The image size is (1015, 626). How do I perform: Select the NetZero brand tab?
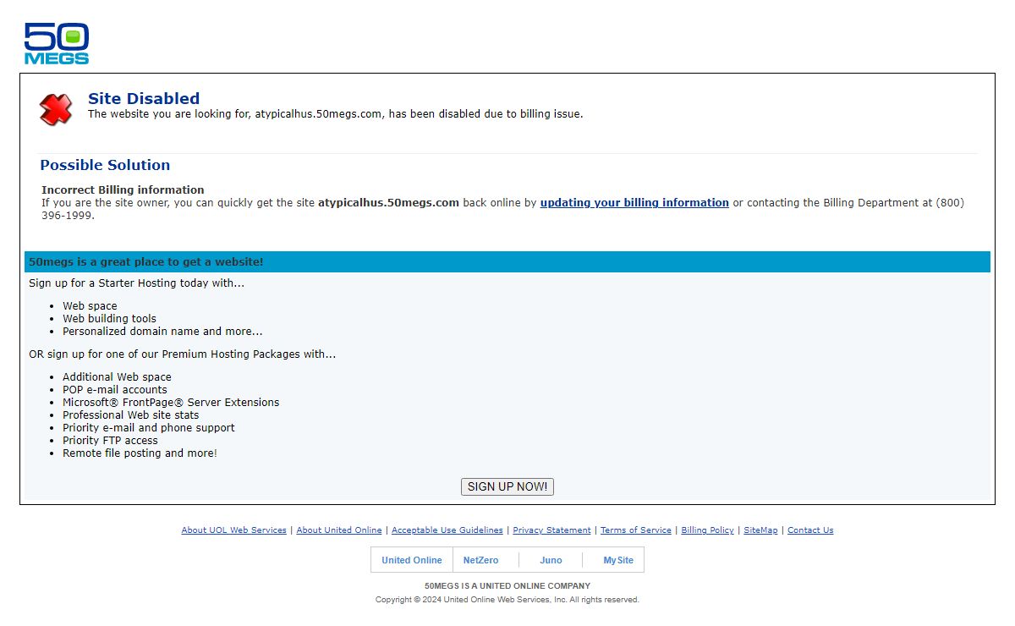coord(480,560)
